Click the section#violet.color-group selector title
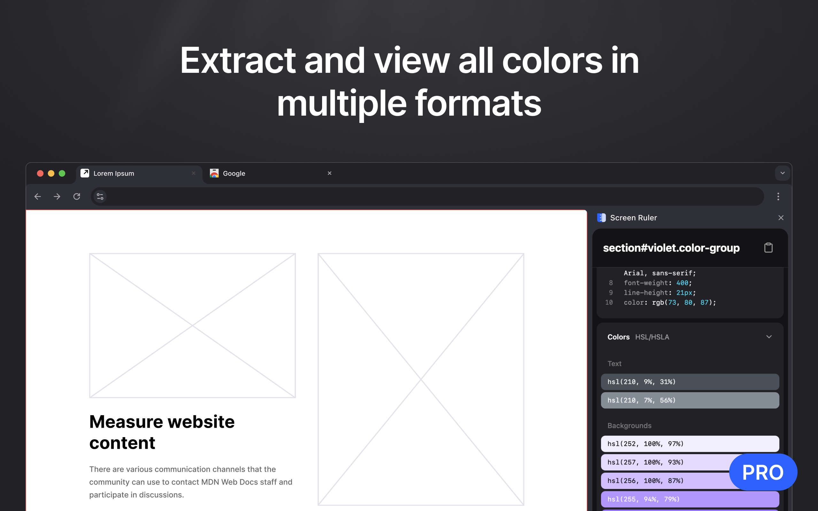The width and height of the screenshot is (818, 511). 671,248
